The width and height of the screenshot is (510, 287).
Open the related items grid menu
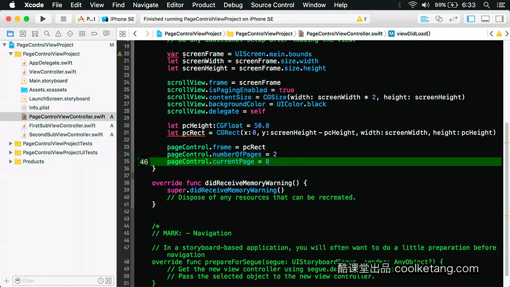123,34
